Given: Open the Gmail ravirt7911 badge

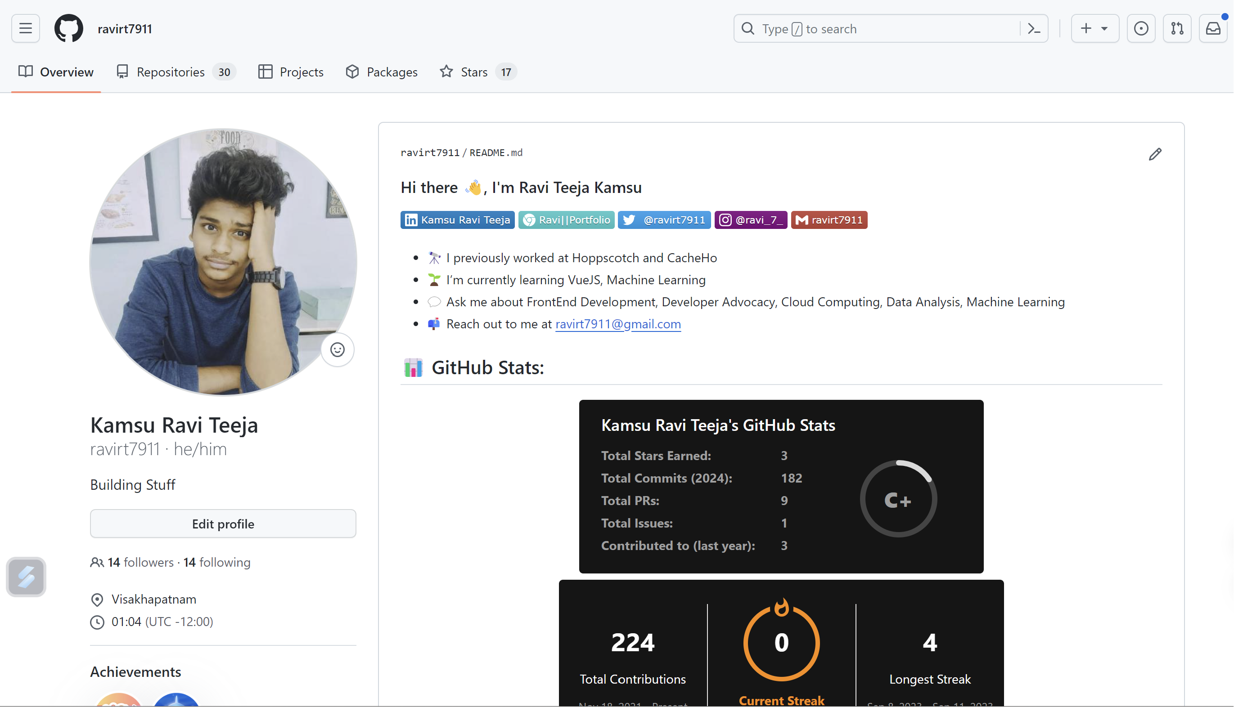Looking at the screenshot, I should [x=829, y=220].
